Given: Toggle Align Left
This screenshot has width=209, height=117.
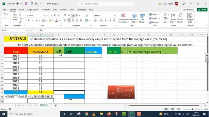Looking at the screenshot, I should click(x=65, y=20).
